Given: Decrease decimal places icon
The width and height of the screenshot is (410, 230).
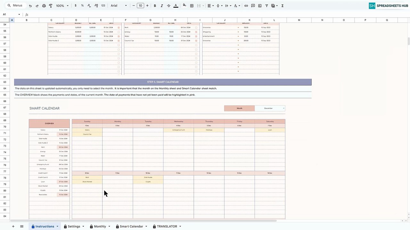Looking at the screenshot, I should 89,6.
